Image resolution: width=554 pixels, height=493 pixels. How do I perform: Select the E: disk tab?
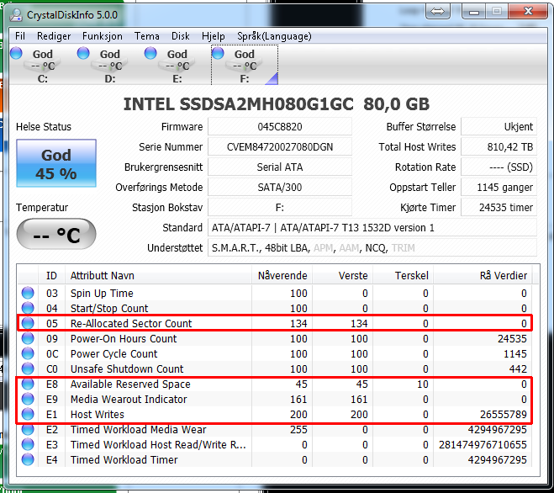tap(177, 66)
